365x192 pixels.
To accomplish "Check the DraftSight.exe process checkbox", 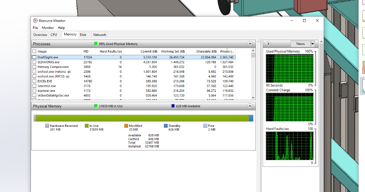I will click(35, 57).
